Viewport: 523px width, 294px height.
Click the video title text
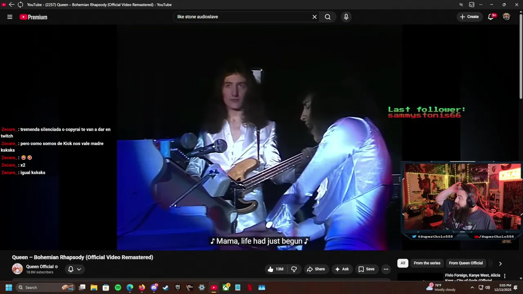[83, 257]
